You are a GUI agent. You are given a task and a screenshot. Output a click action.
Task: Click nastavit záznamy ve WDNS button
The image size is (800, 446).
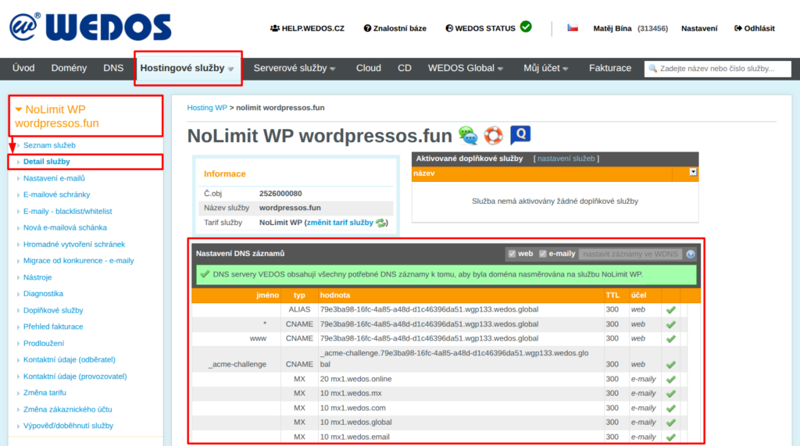(x=630, y=254)
